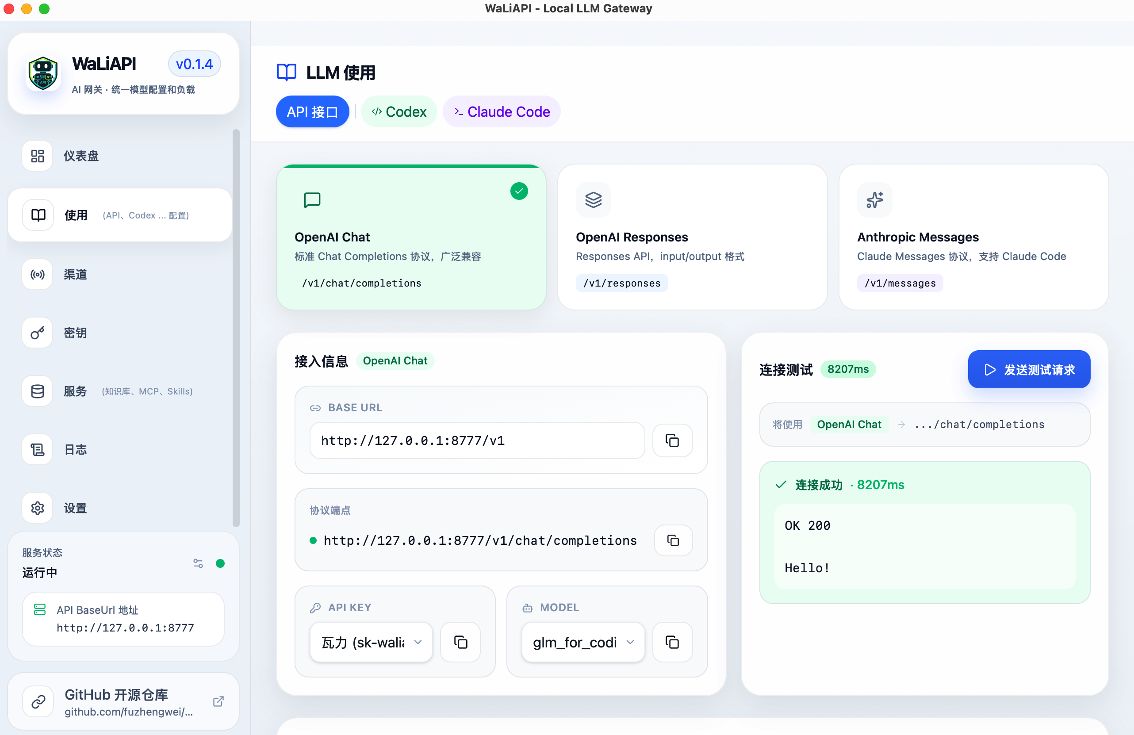The height and width of the screenshot is (735, 1134).
Task: Click the macOS yellow minimize window button
Action: point(26,8)
